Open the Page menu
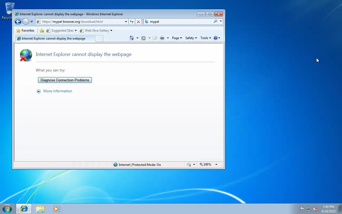 177,38
